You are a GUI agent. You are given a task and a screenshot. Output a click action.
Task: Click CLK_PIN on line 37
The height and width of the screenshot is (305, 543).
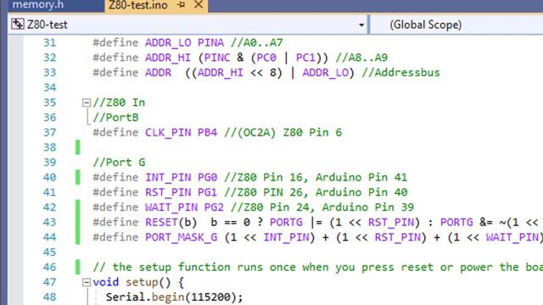click(x=168, y=132)
